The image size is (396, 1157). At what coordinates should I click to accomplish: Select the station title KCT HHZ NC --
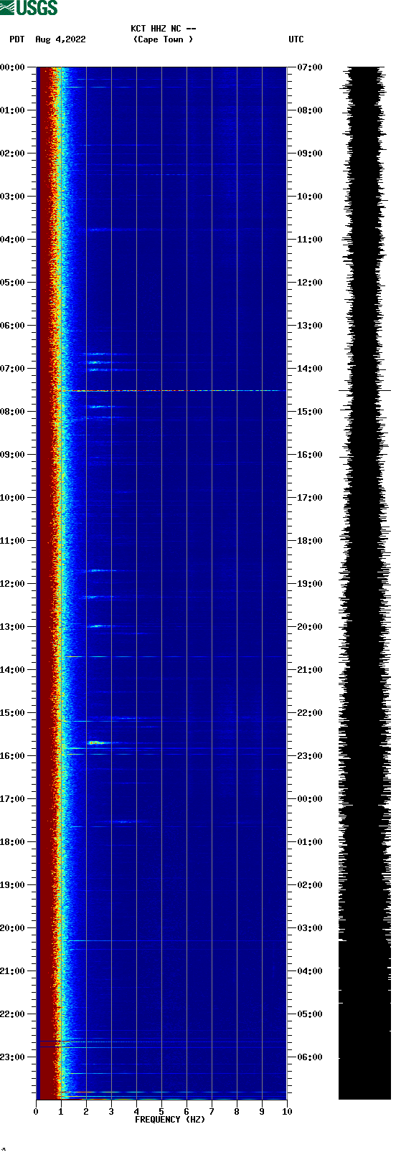click(x=164, y=29)
